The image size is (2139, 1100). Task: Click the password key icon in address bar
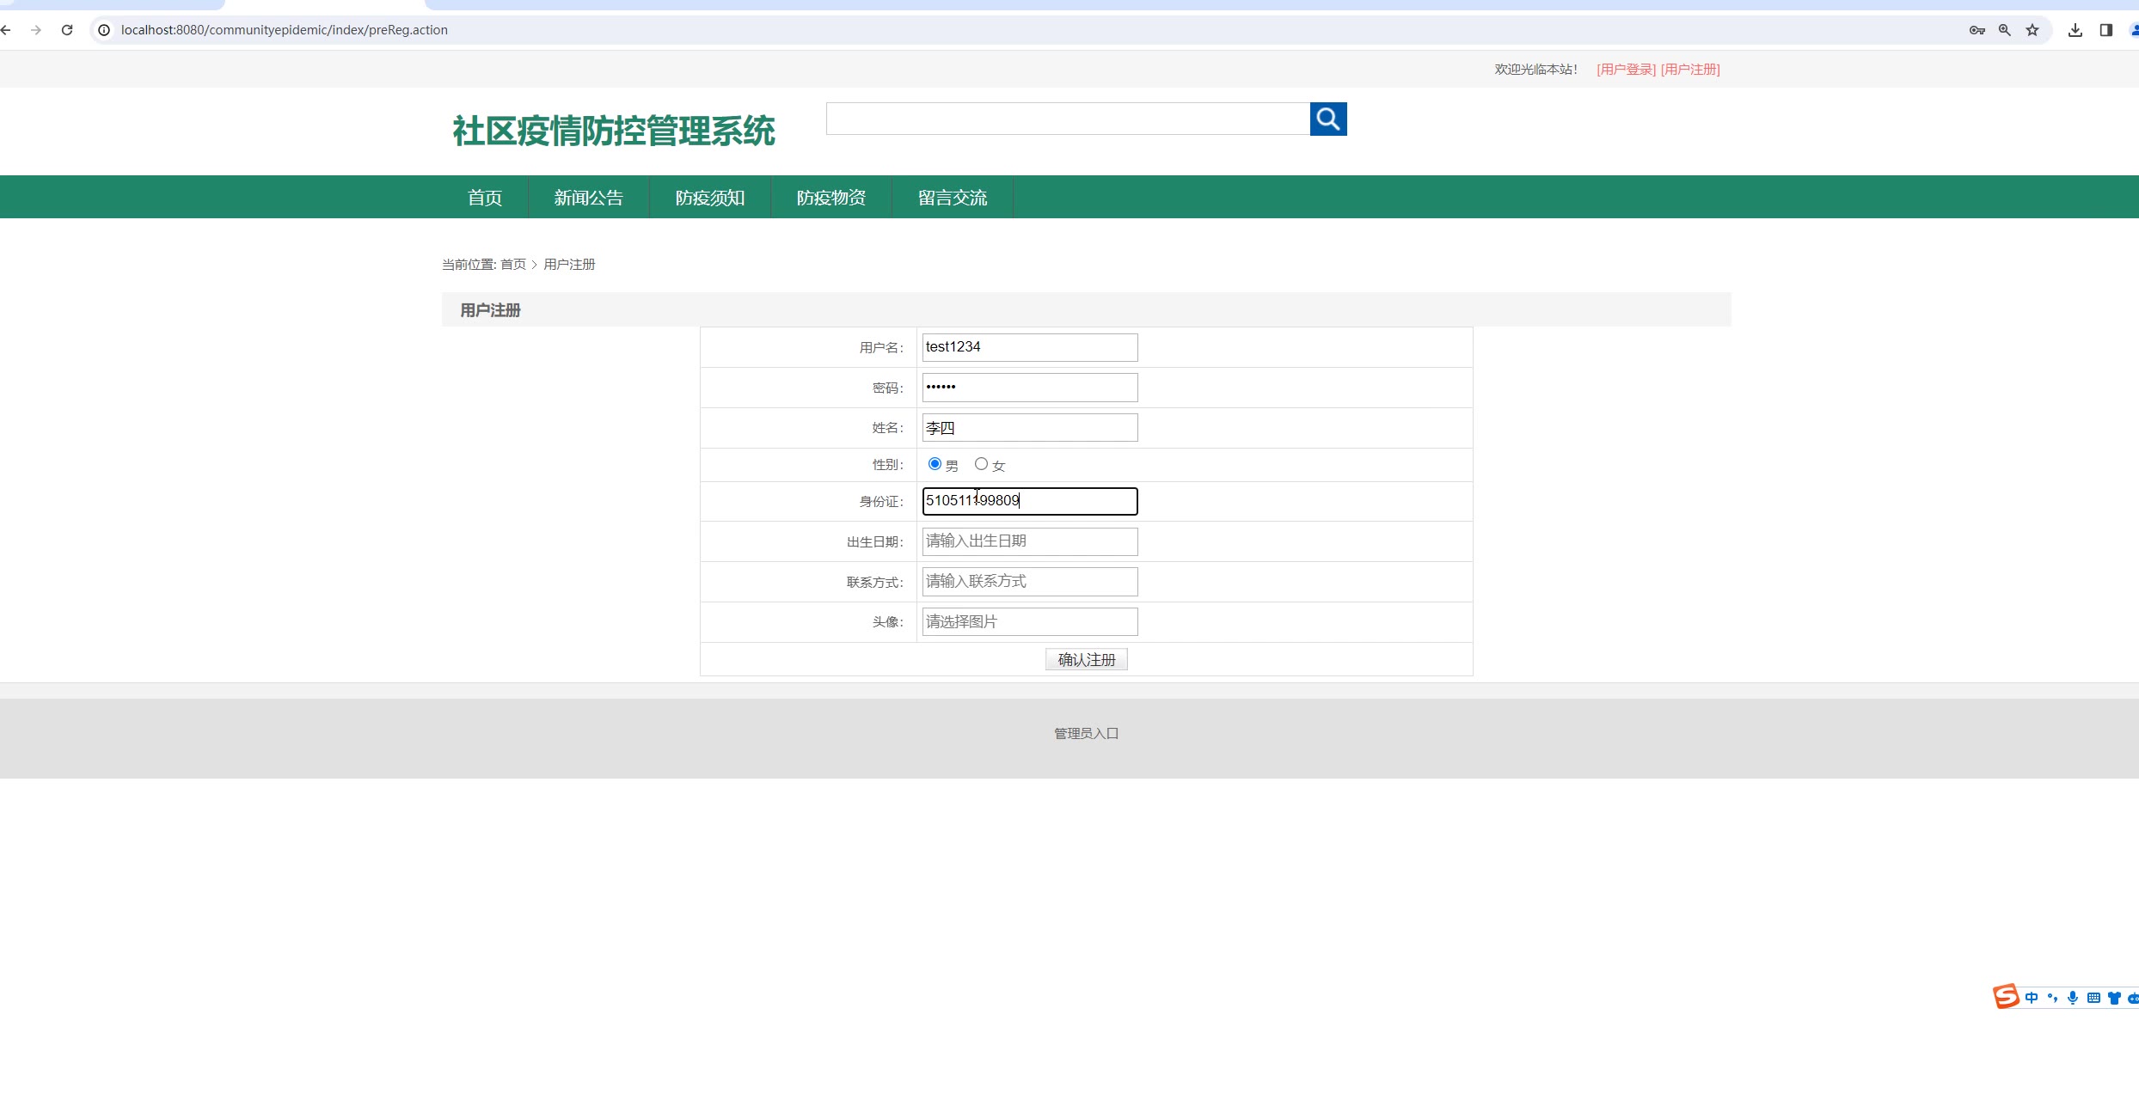coord(1977,30)
